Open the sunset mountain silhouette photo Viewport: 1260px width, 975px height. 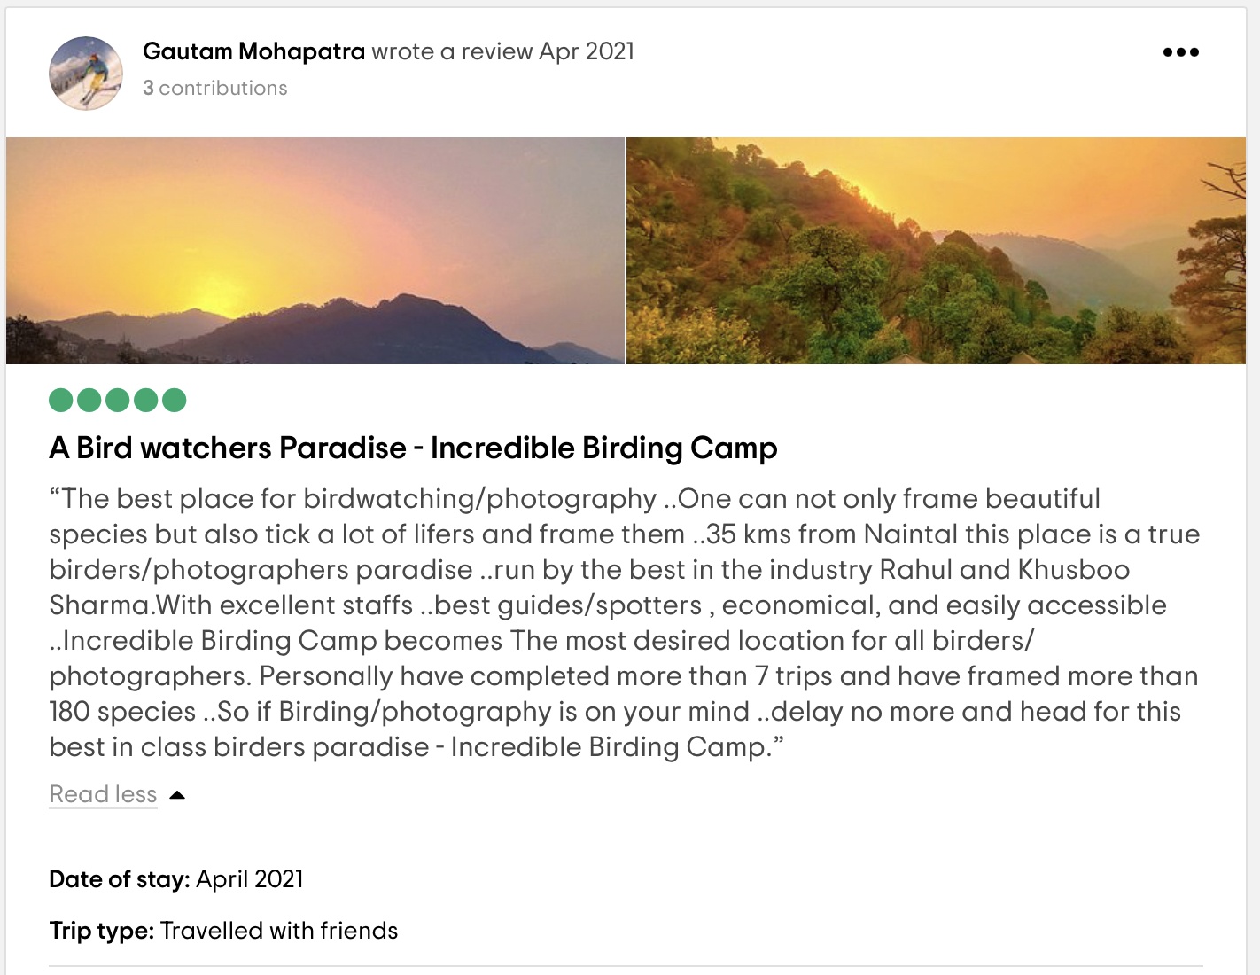click(315, 251)
